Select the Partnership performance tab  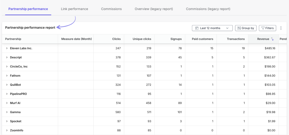click(28, 9)
